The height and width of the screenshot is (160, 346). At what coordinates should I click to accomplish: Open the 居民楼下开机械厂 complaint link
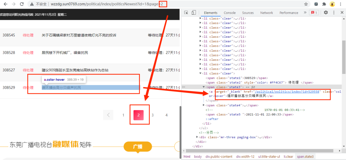pos(65,53)
